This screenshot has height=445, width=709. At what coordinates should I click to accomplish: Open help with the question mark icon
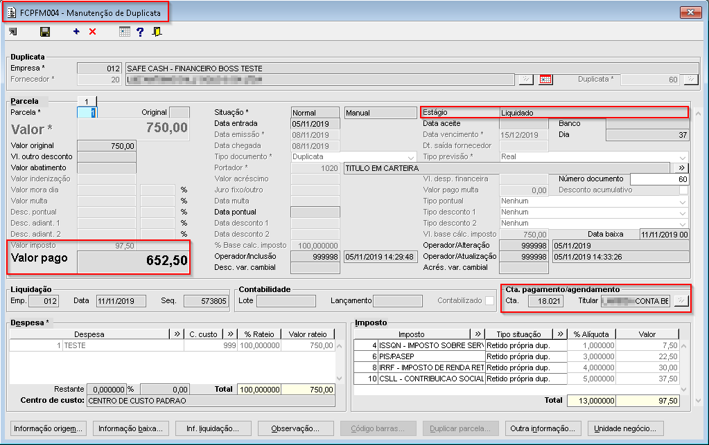tap(140, 32)
